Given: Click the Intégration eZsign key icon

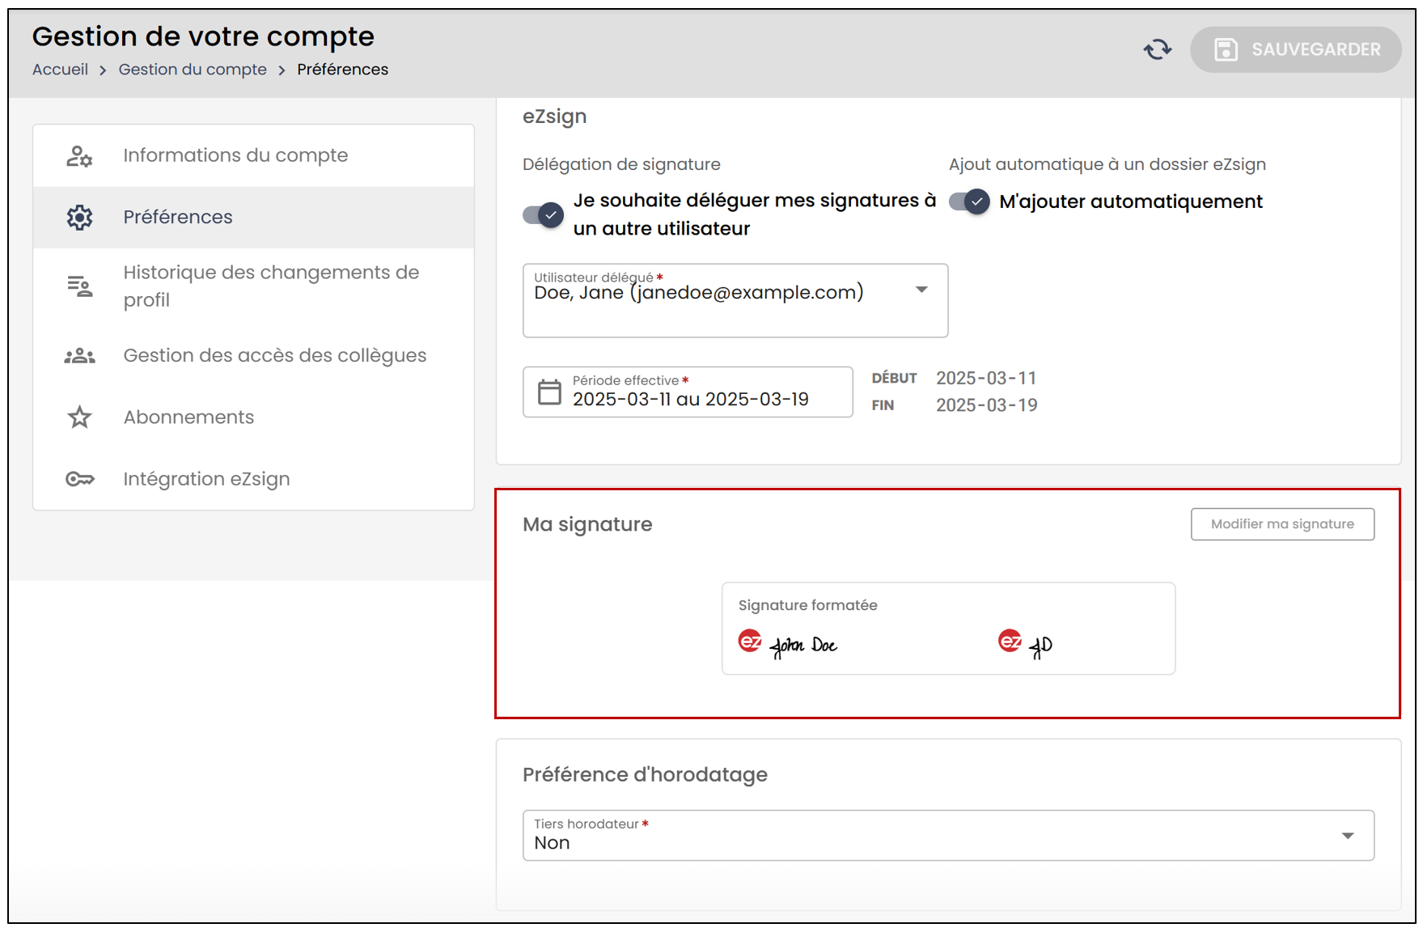Looking at the screenshot, I should [79, 479].
